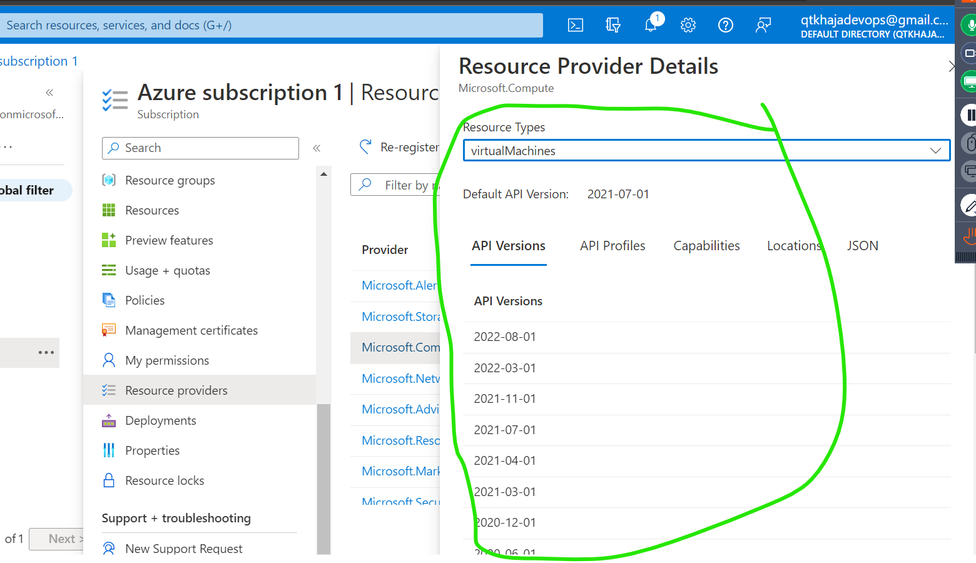Image resolution: width=976 pixels, height=563 pixels.
Task: Click the subscription menu Search field
Action: 200,148
